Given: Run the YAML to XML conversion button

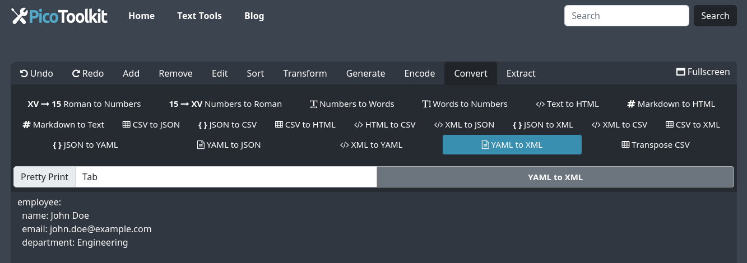Looking at the screenshot, I should click(555, 177).
